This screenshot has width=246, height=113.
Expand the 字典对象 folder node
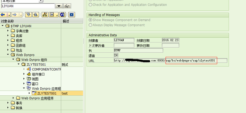[x=8, y=31]
